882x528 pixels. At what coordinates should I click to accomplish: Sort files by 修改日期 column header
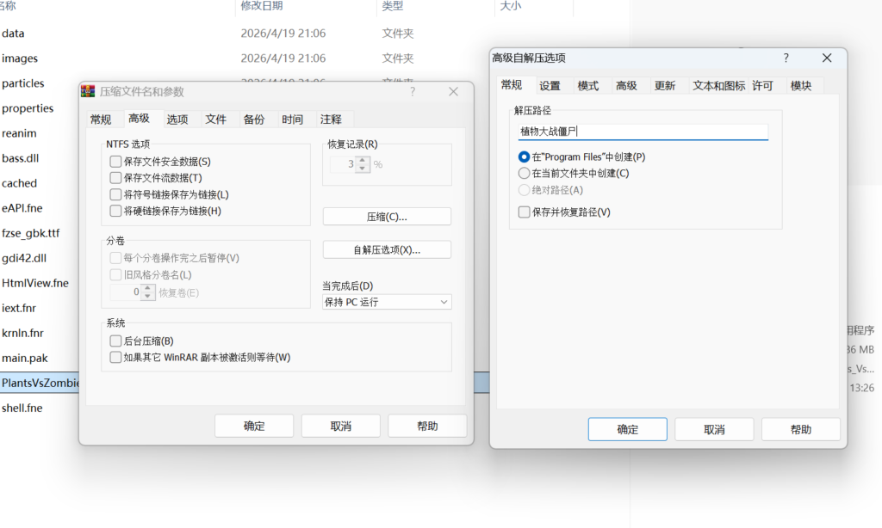262,6
